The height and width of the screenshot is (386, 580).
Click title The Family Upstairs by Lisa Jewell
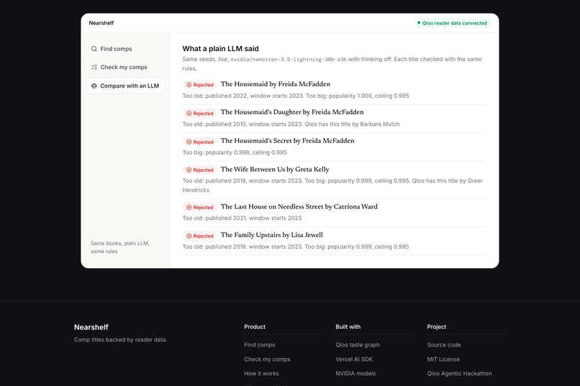(272, 235)
